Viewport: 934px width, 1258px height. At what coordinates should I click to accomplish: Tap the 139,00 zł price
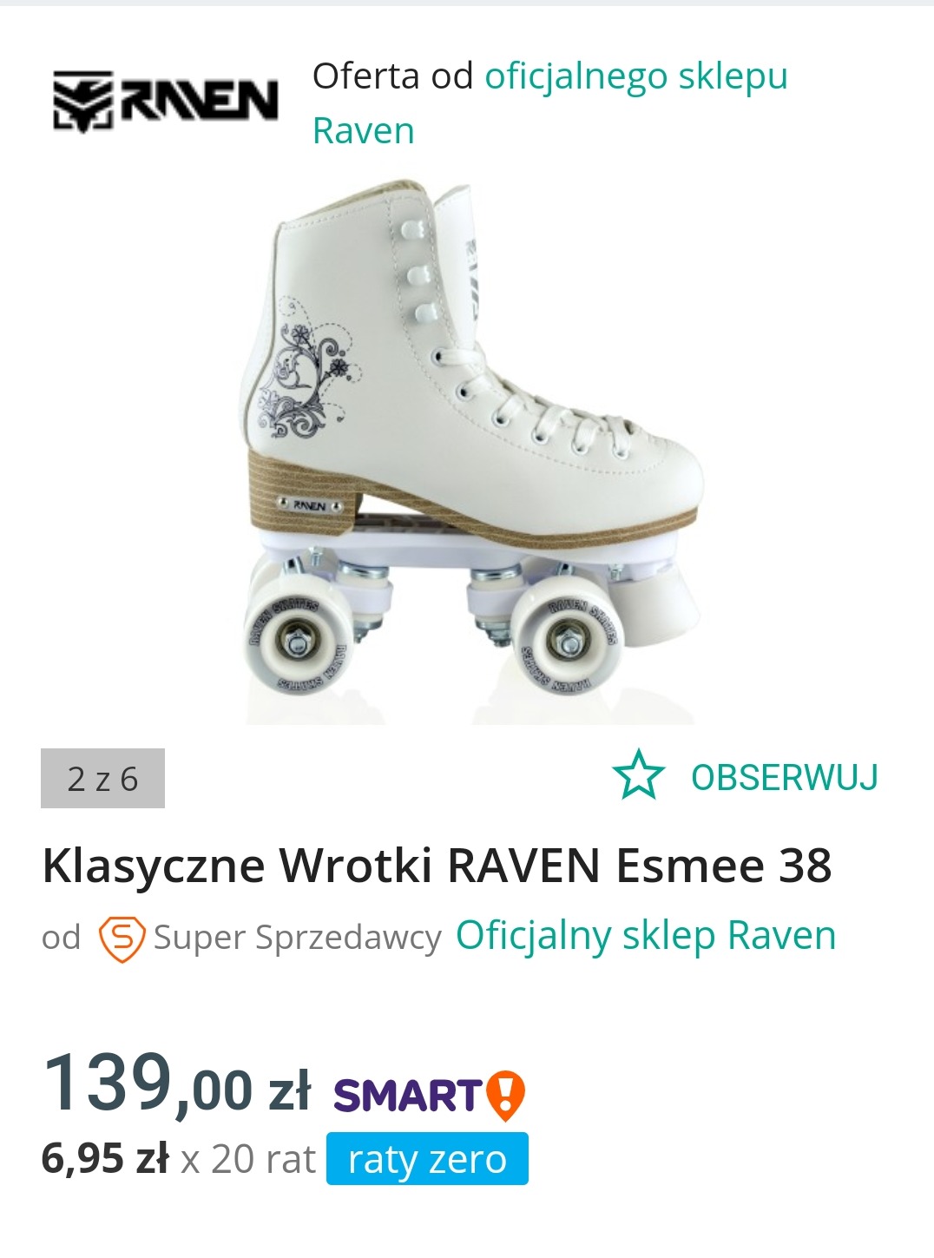[176, 1084]
